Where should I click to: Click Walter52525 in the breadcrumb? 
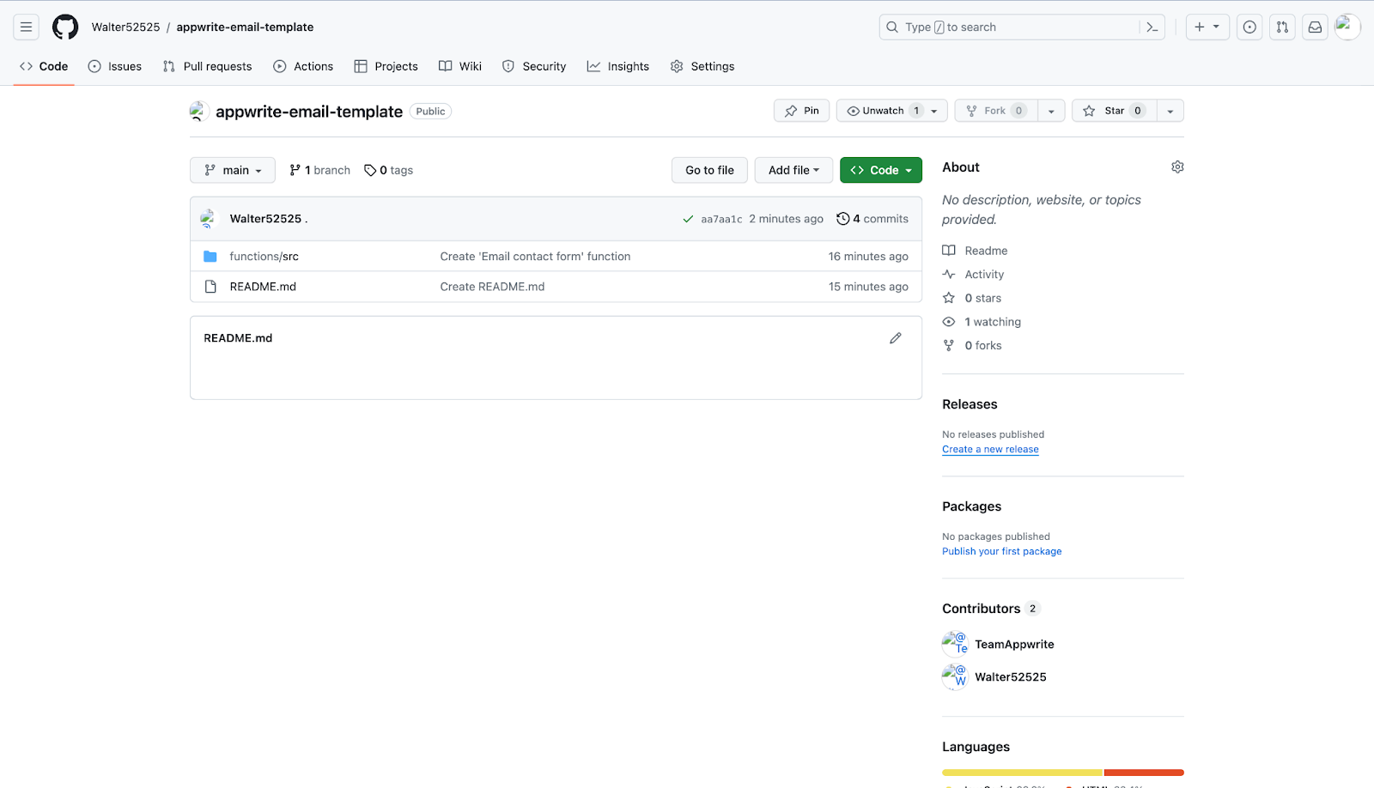tap(125, 27)
